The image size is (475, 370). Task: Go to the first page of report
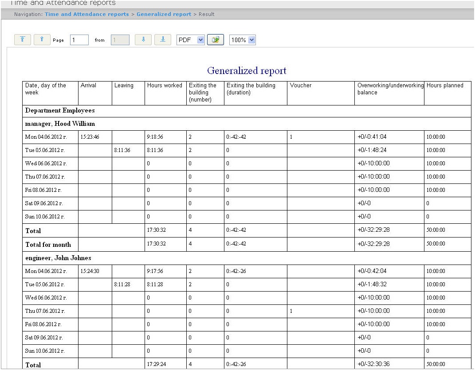pos(23,40)
